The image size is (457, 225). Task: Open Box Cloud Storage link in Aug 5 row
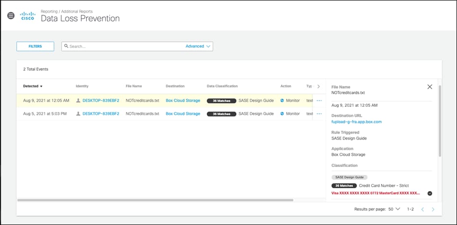pos(183,113)
